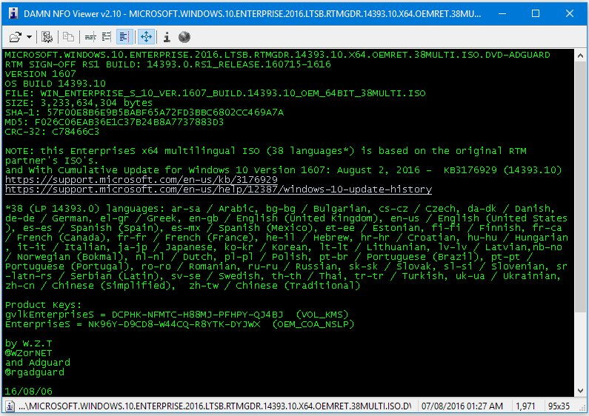Click the copy toolbar icon

[68, 37]
